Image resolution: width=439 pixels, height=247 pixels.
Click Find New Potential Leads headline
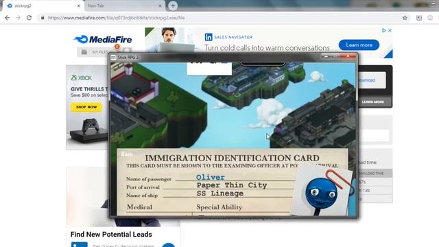[x=111, y=235]
